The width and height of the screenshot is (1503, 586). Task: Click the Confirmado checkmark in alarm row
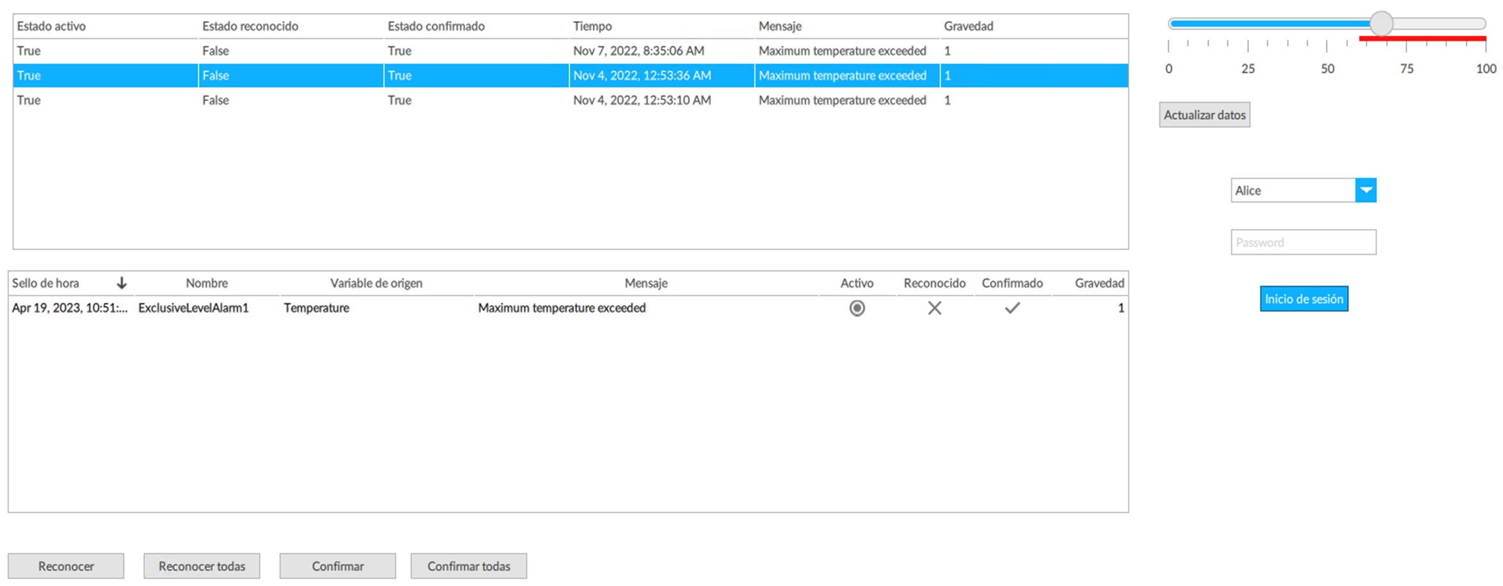click(x=1012, y=308)
